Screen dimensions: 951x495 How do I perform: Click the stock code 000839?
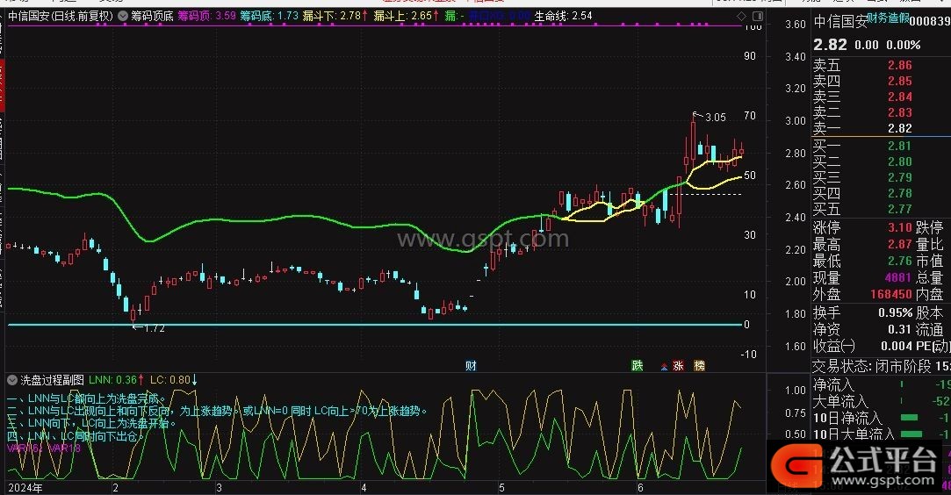(x=929, y=21)
